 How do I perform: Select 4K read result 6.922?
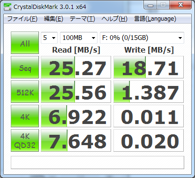(x=76, y=116)
